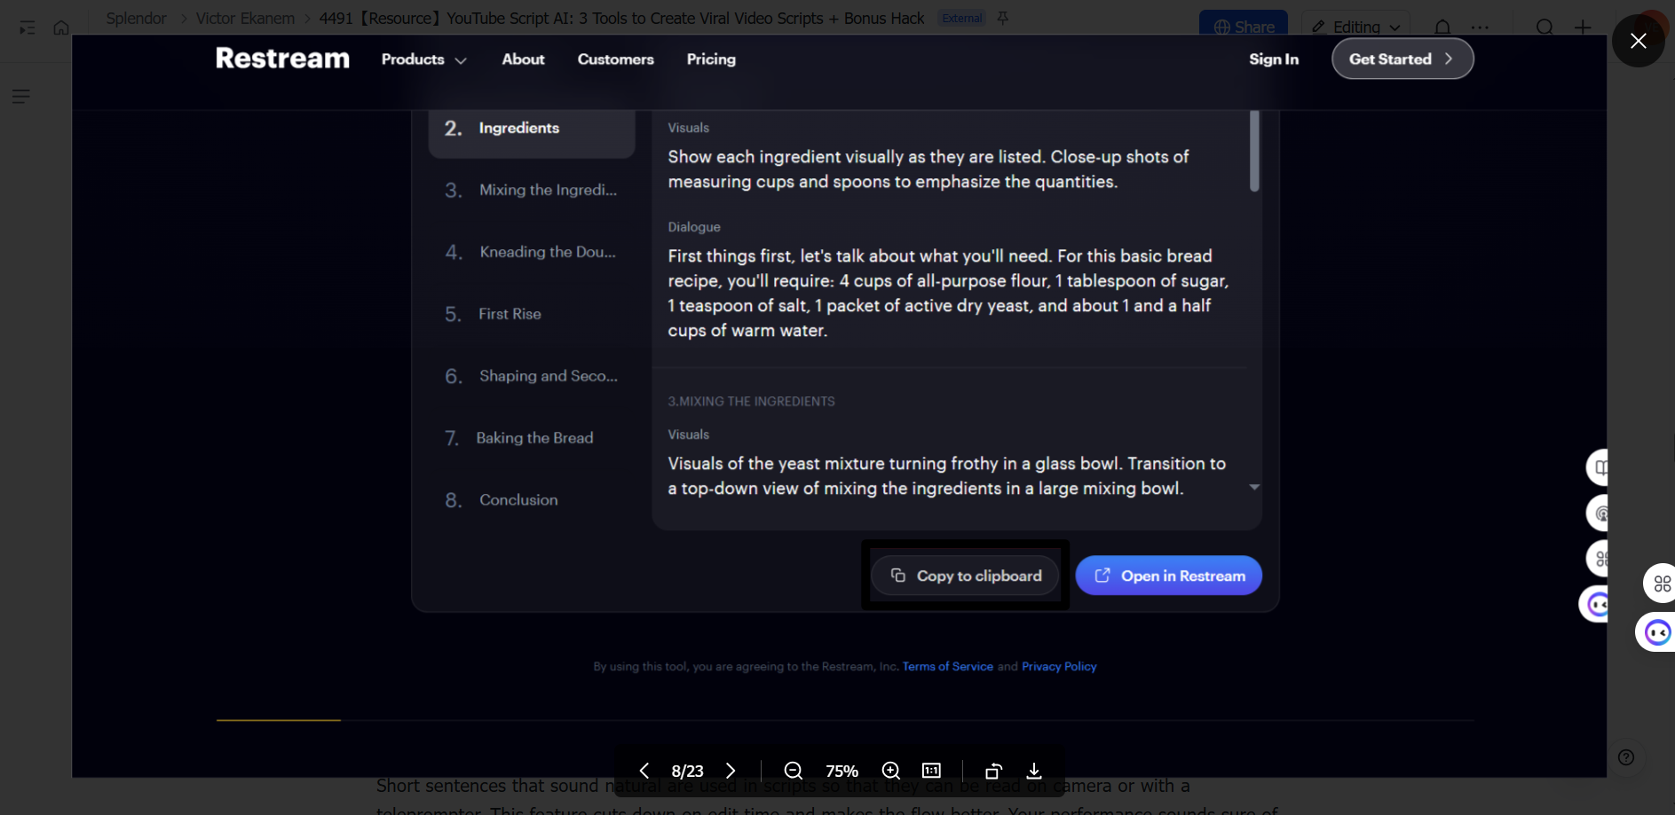The height and width of the screenshot is (815, 1675).
Task: Click the plus icon to create new
Action: pos(1583,27)
